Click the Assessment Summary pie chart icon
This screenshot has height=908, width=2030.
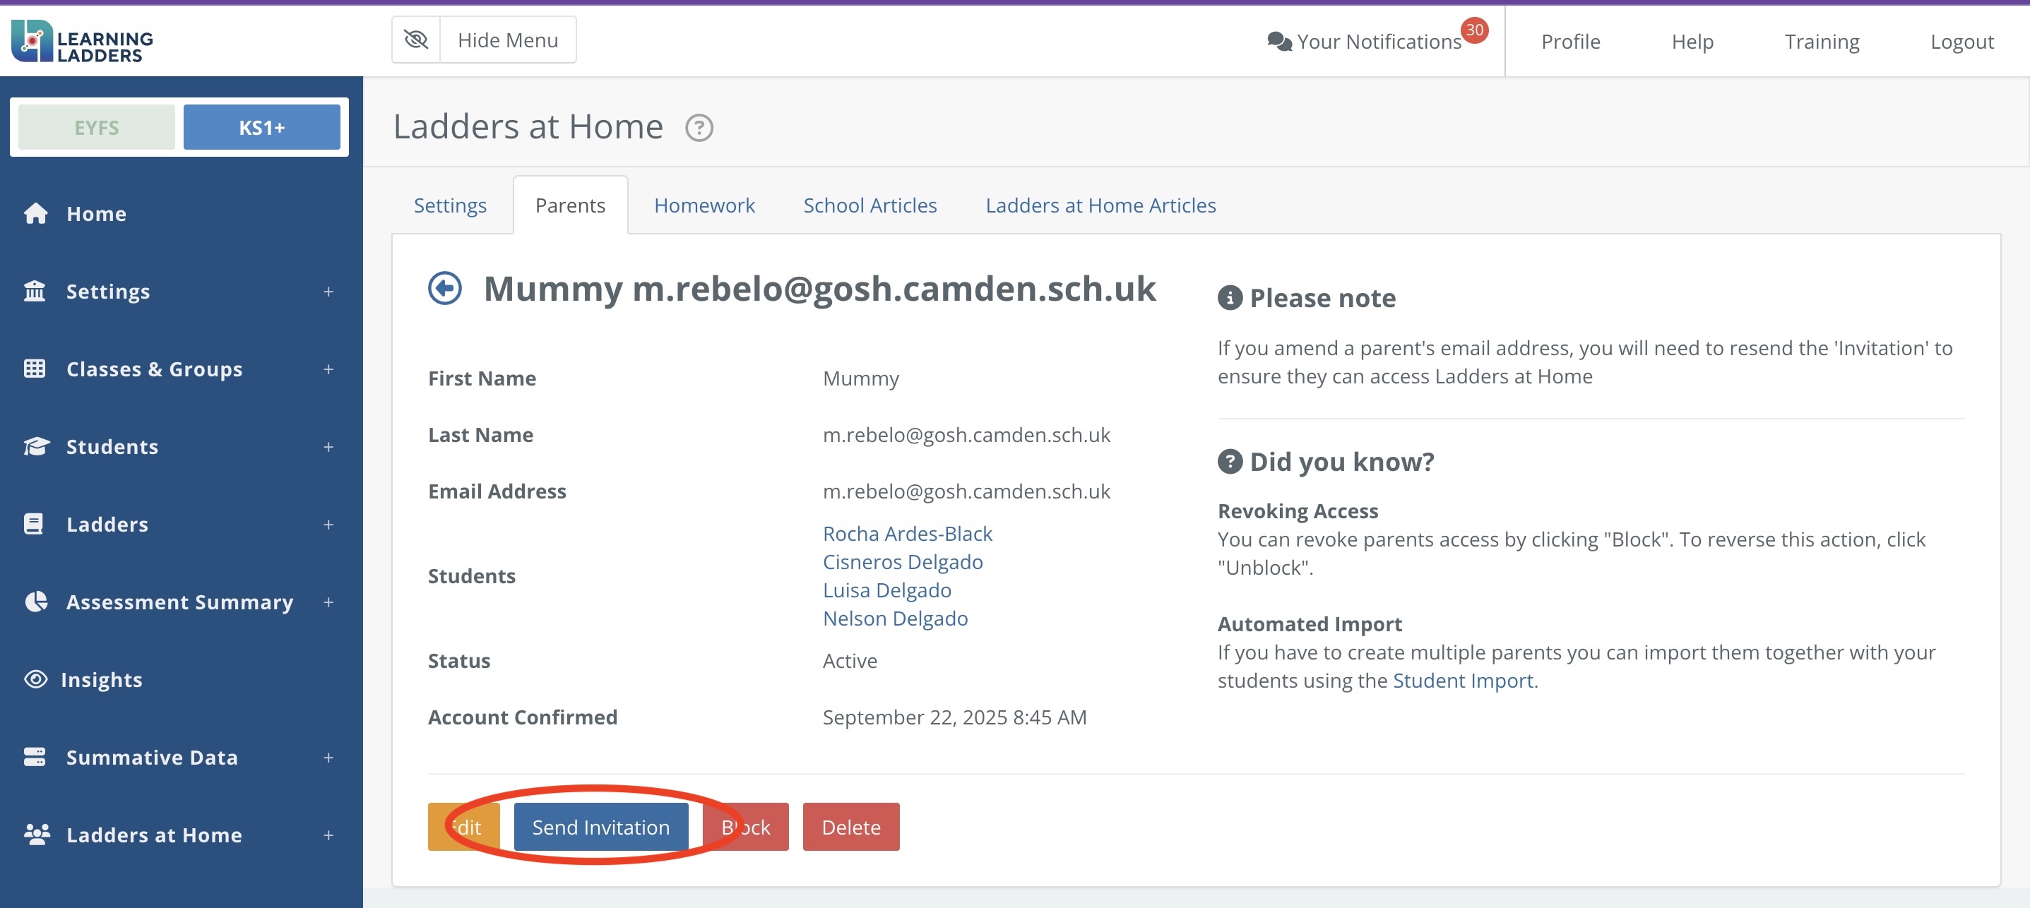(35, 602)
